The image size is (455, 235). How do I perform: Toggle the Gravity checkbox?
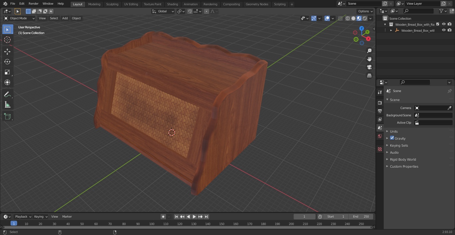392,138
